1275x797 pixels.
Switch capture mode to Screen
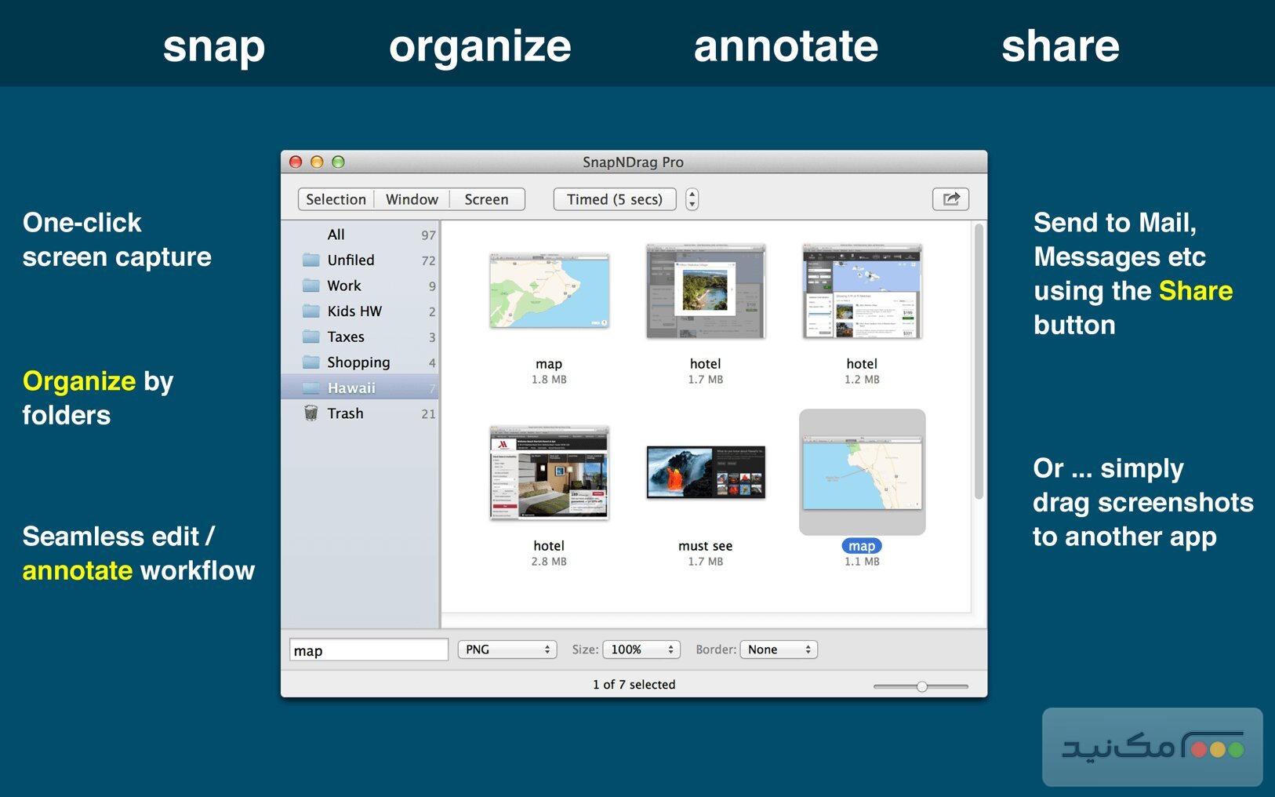point(486,199)
